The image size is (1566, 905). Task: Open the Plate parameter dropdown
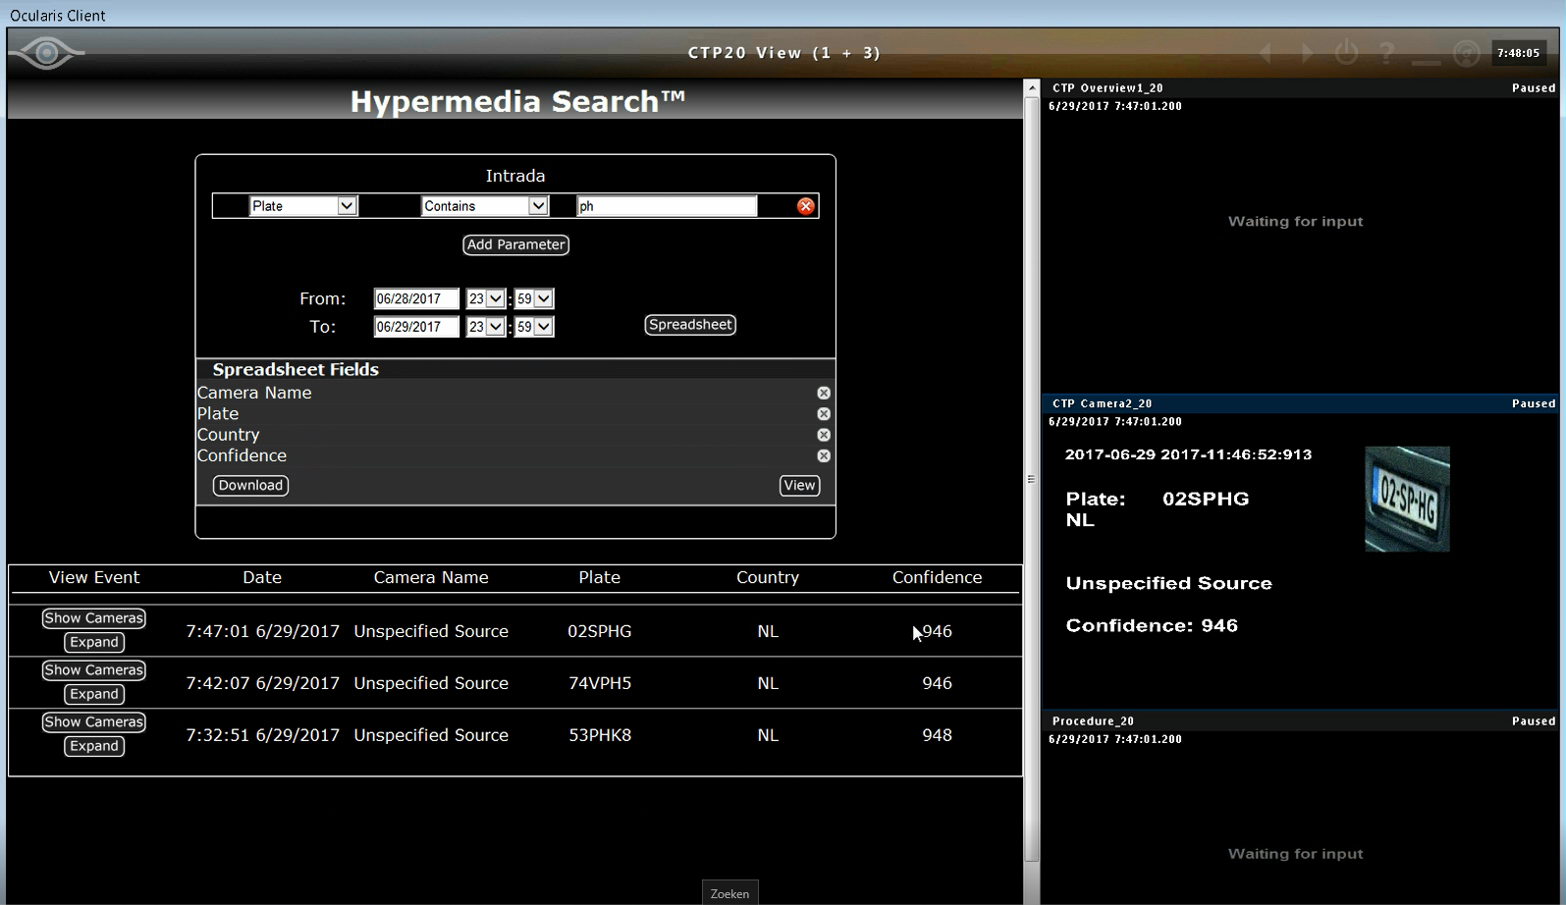tap(303, 206)
